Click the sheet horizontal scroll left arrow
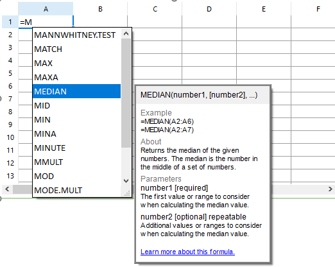Viewport: 335px width, 267px height. (7, 189)
